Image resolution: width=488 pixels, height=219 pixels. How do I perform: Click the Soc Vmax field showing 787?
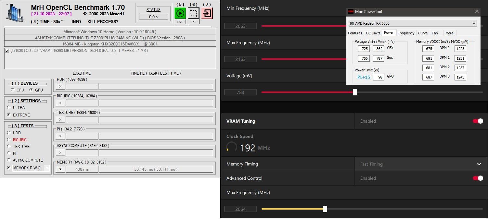378,58
